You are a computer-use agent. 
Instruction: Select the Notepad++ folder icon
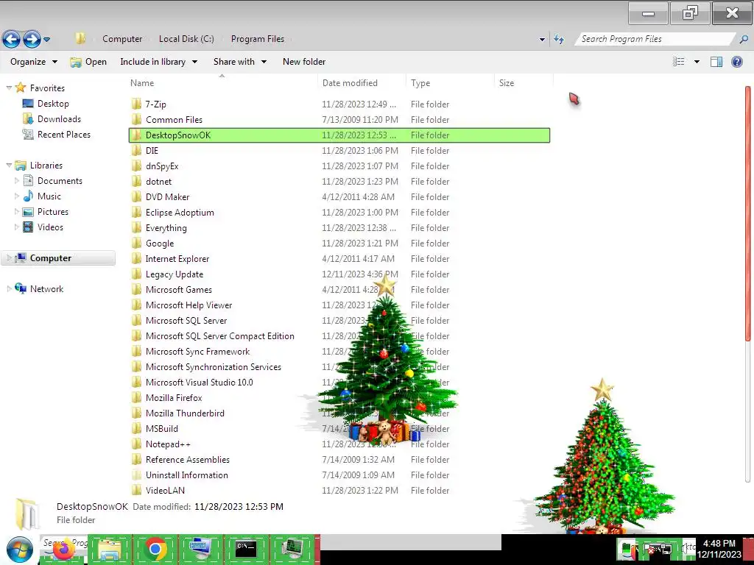pos(136,444)
